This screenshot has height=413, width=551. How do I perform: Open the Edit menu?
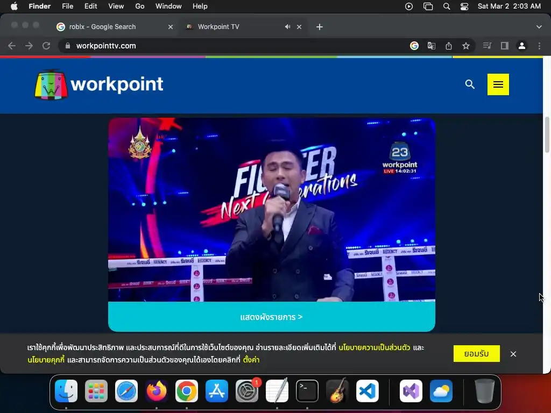tap(90, 6)
